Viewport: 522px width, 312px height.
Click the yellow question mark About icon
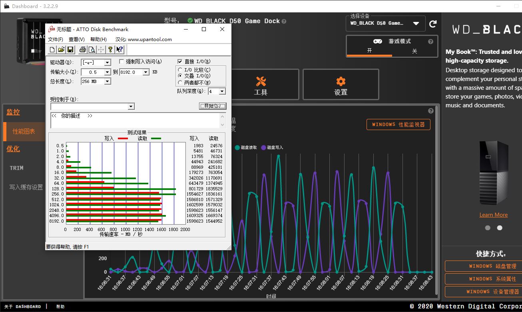110,49
